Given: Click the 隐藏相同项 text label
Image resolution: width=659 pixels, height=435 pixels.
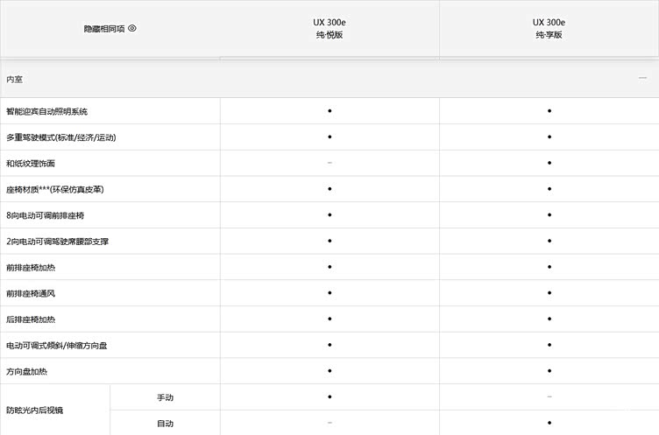Looking at the screenshot, I should (x=104, y=29).
